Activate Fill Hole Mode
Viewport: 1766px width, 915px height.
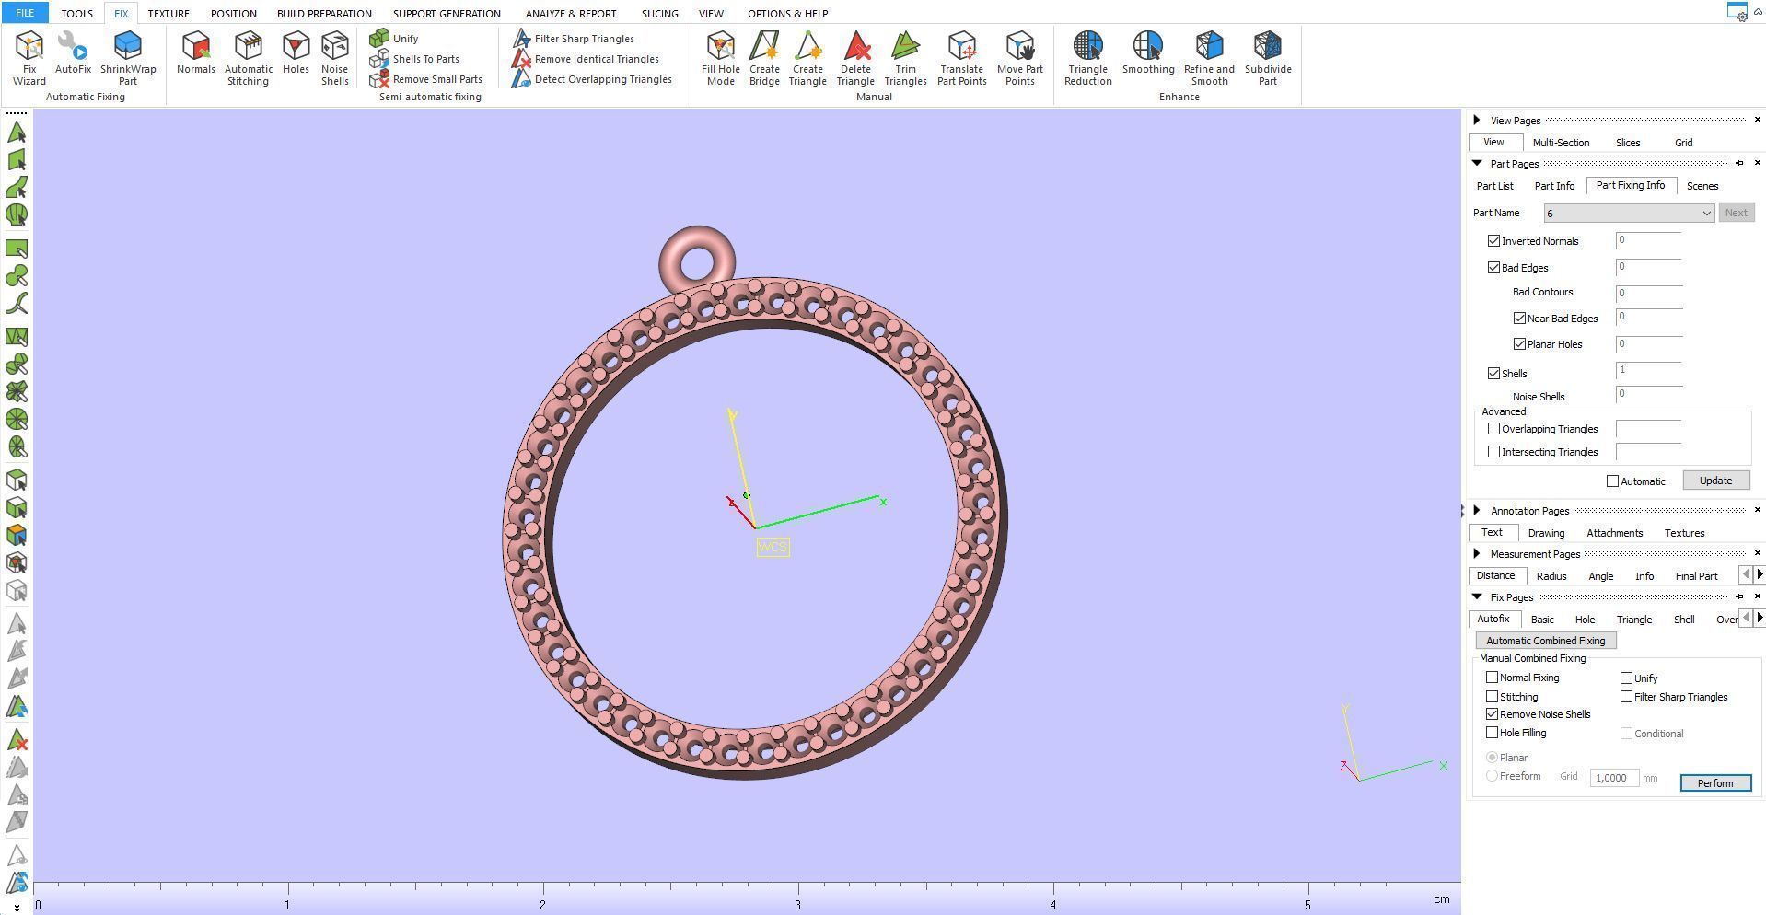point(720,57)
